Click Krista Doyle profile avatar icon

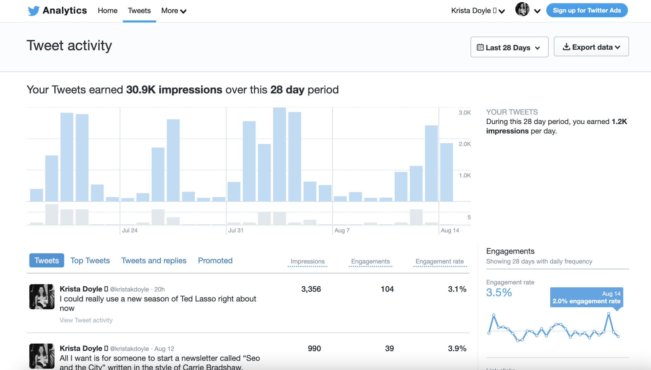click(522, 9)
